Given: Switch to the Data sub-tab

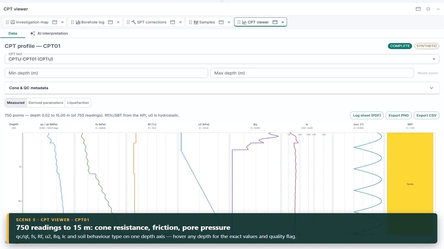Looking at the screenshot, I should [13, 33].
